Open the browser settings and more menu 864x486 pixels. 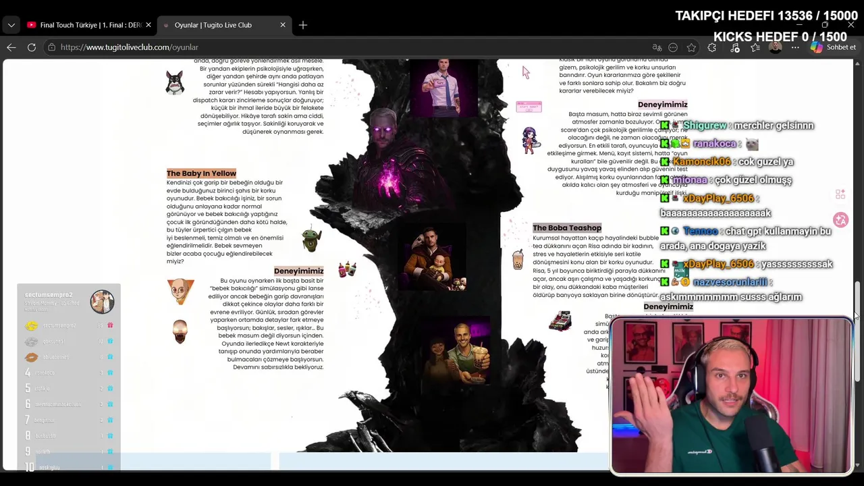(796, 47)
